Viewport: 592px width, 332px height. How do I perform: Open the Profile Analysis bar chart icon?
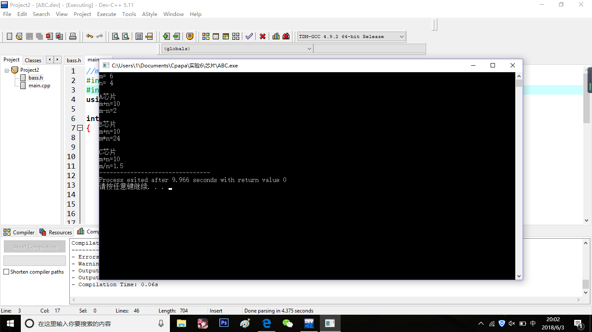click(x=276, y=36)
